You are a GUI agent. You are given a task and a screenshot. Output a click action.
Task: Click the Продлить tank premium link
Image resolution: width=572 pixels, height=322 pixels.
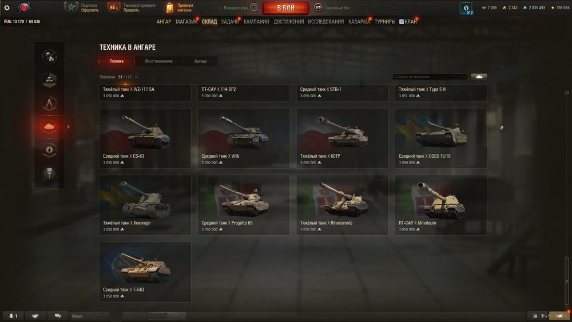click(131, 10)
